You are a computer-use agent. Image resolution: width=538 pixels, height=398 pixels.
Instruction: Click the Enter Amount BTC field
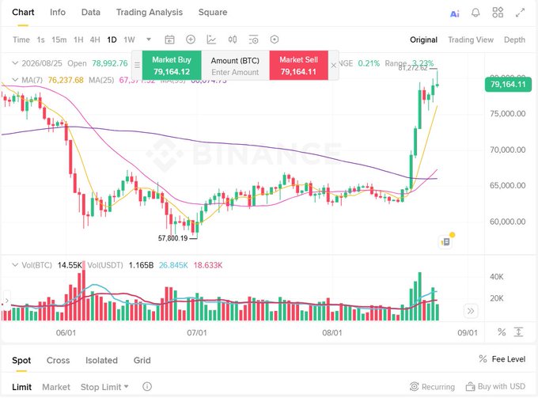tap(235, 72)
